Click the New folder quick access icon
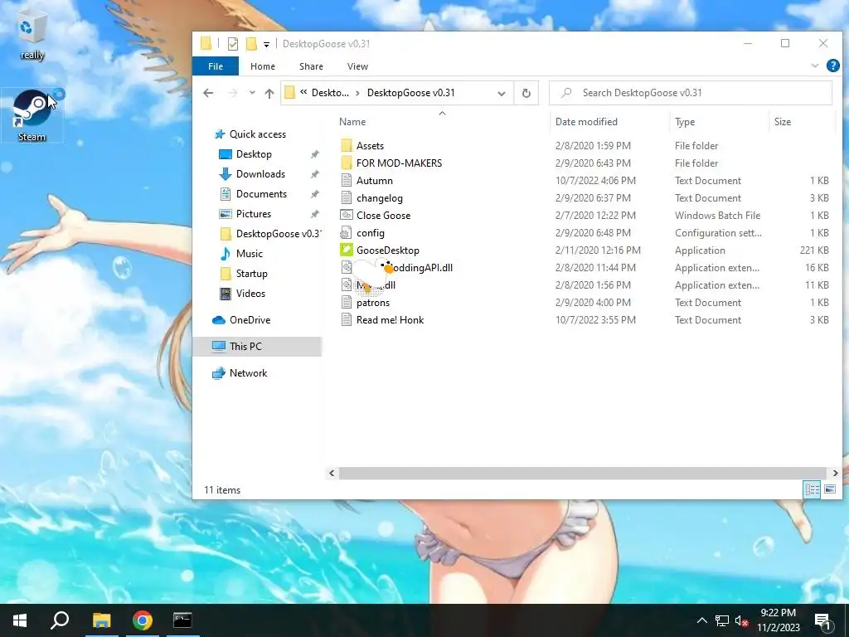The height and width of the screenshot is (637, 849). pos(251,44)
